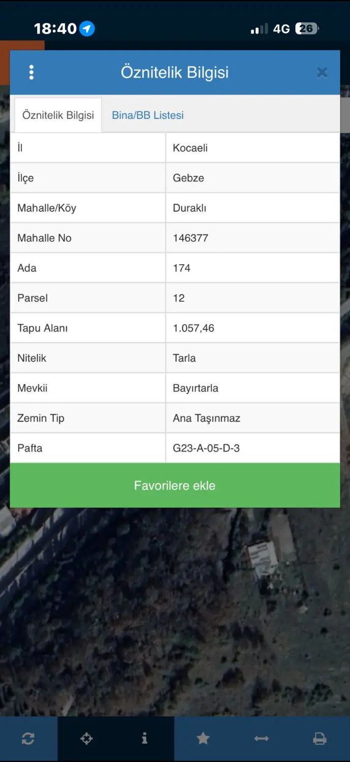Screen dimensions: 350x762
Task: Tap the location services indicator in status bar
Action: (87, 28)
